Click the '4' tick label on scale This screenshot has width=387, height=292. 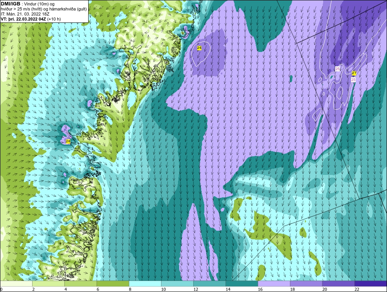pyautogui.click(x=66, y=290)
